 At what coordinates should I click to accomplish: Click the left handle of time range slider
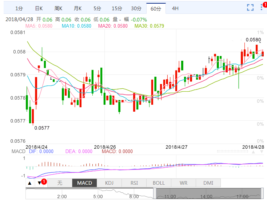(x=155, y=193)
